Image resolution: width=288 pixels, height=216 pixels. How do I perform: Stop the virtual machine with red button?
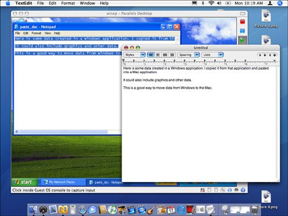click(242, 21)
